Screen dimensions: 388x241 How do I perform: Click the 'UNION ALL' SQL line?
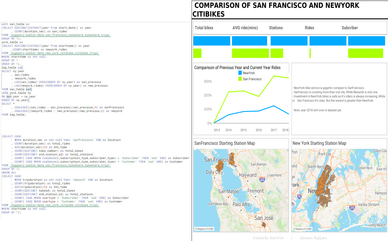9,173
